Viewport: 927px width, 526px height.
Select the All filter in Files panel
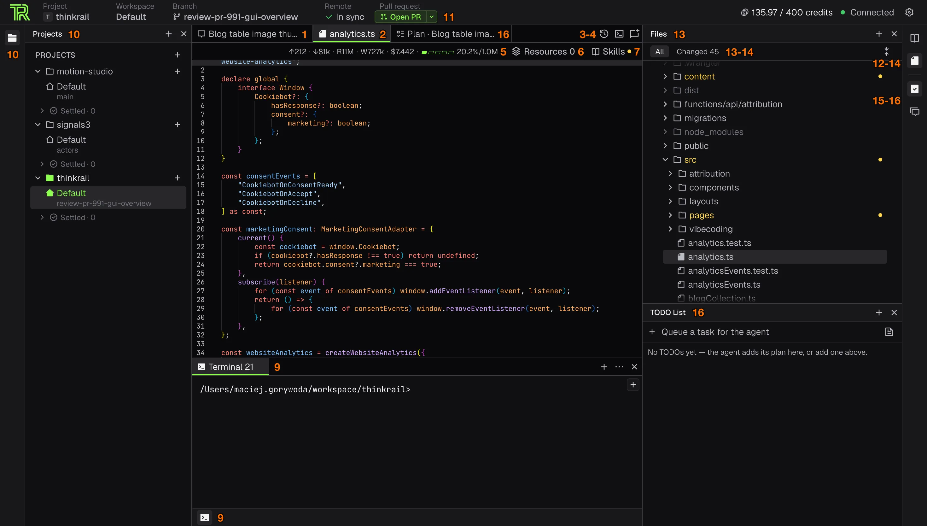coord(659,52)
